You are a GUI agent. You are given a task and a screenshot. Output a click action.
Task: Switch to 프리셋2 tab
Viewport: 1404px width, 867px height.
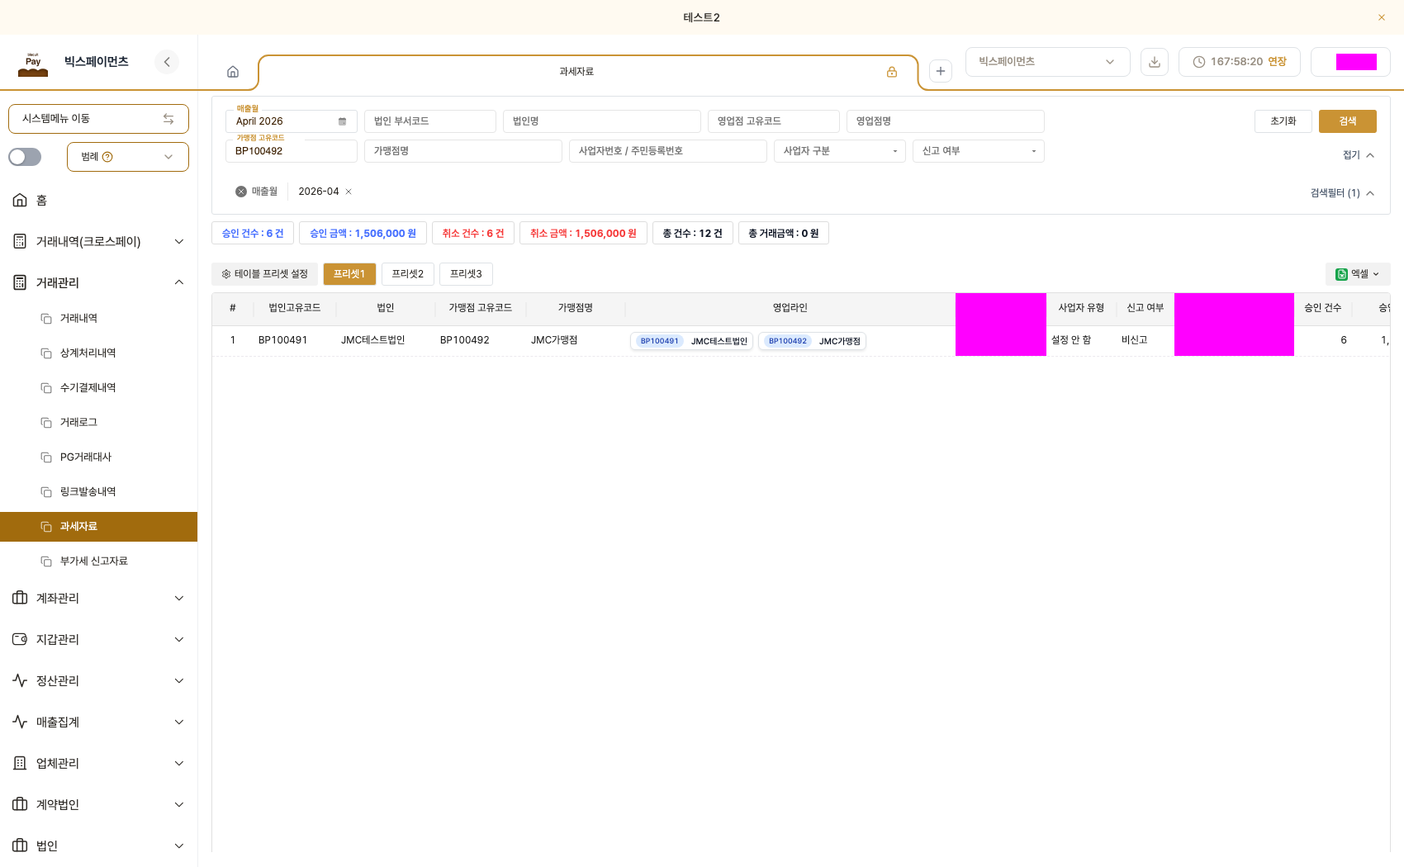(x=408, y=274)
